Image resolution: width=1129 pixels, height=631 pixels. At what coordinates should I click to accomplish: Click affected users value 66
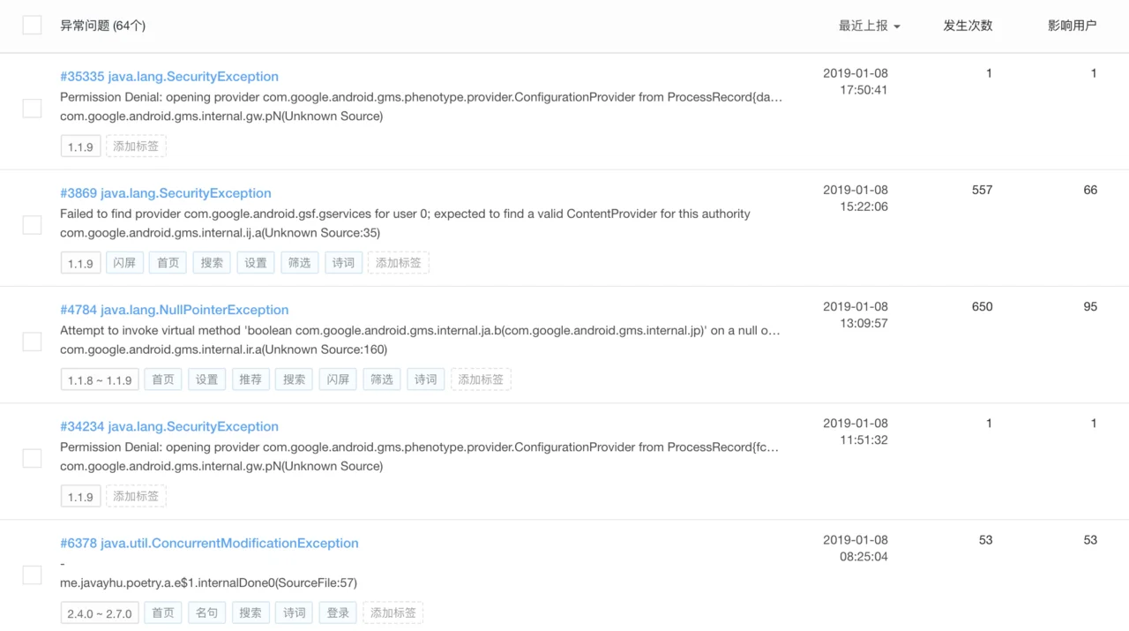(1090, 190)
